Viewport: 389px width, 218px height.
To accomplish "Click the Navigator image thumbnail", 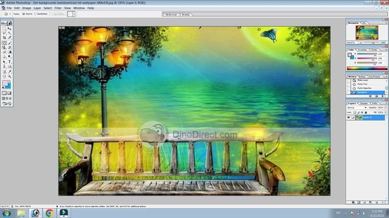I will tap(367, 32).
